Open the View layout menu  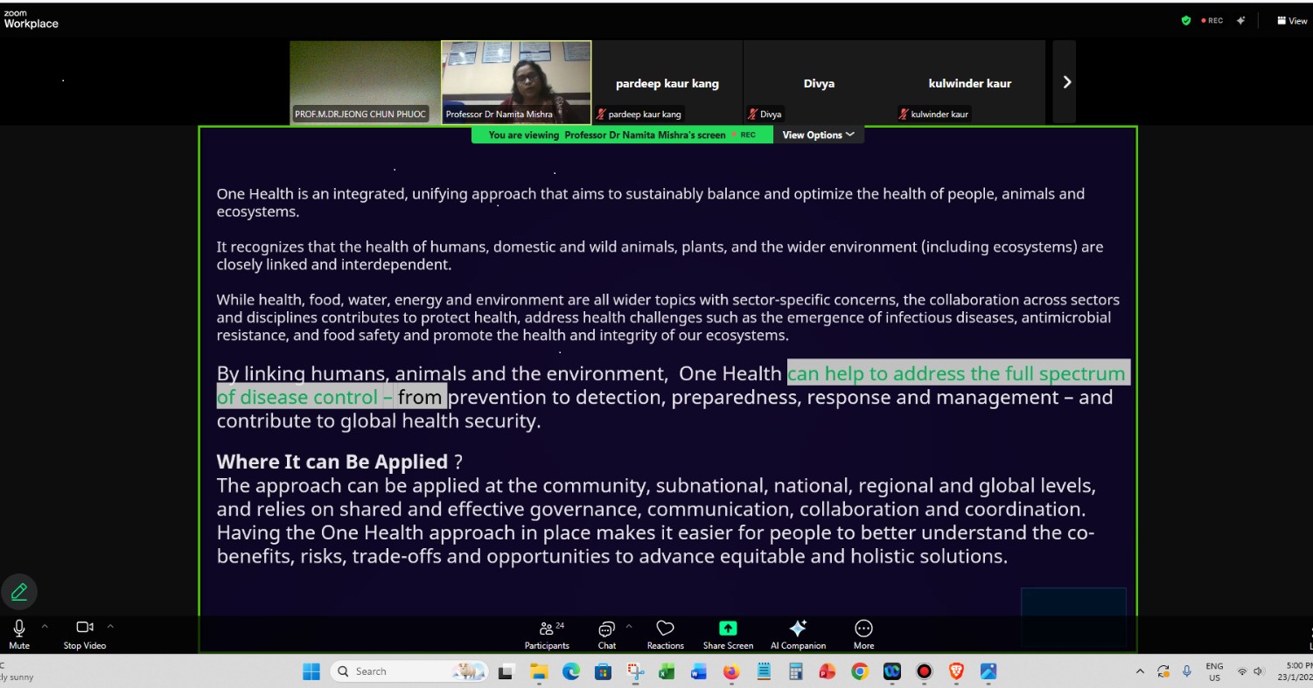(x=1292, y=21)
